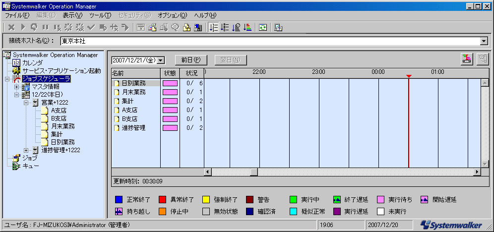The width and height of the screenshot is (494, 232).
Task: Select B支店 folder in the tree
Action: (59, 118)
